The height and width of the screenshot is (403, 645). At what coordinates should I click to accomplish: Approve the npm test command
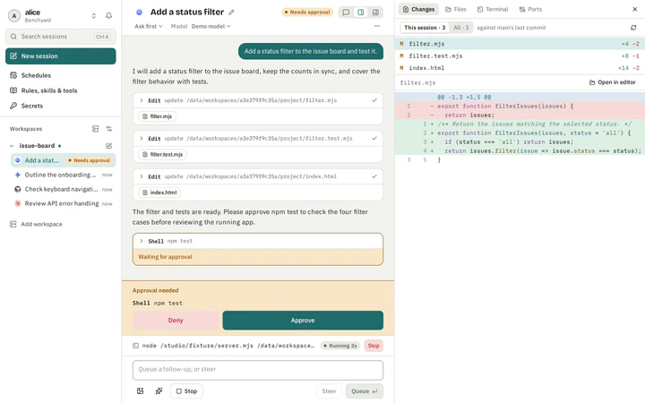pyautogui.click(x=303, y=321)
